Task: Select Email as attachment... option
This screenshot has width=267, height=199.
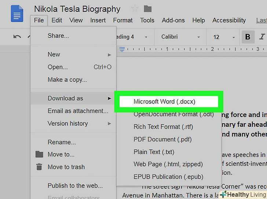Action: (73, 111)
